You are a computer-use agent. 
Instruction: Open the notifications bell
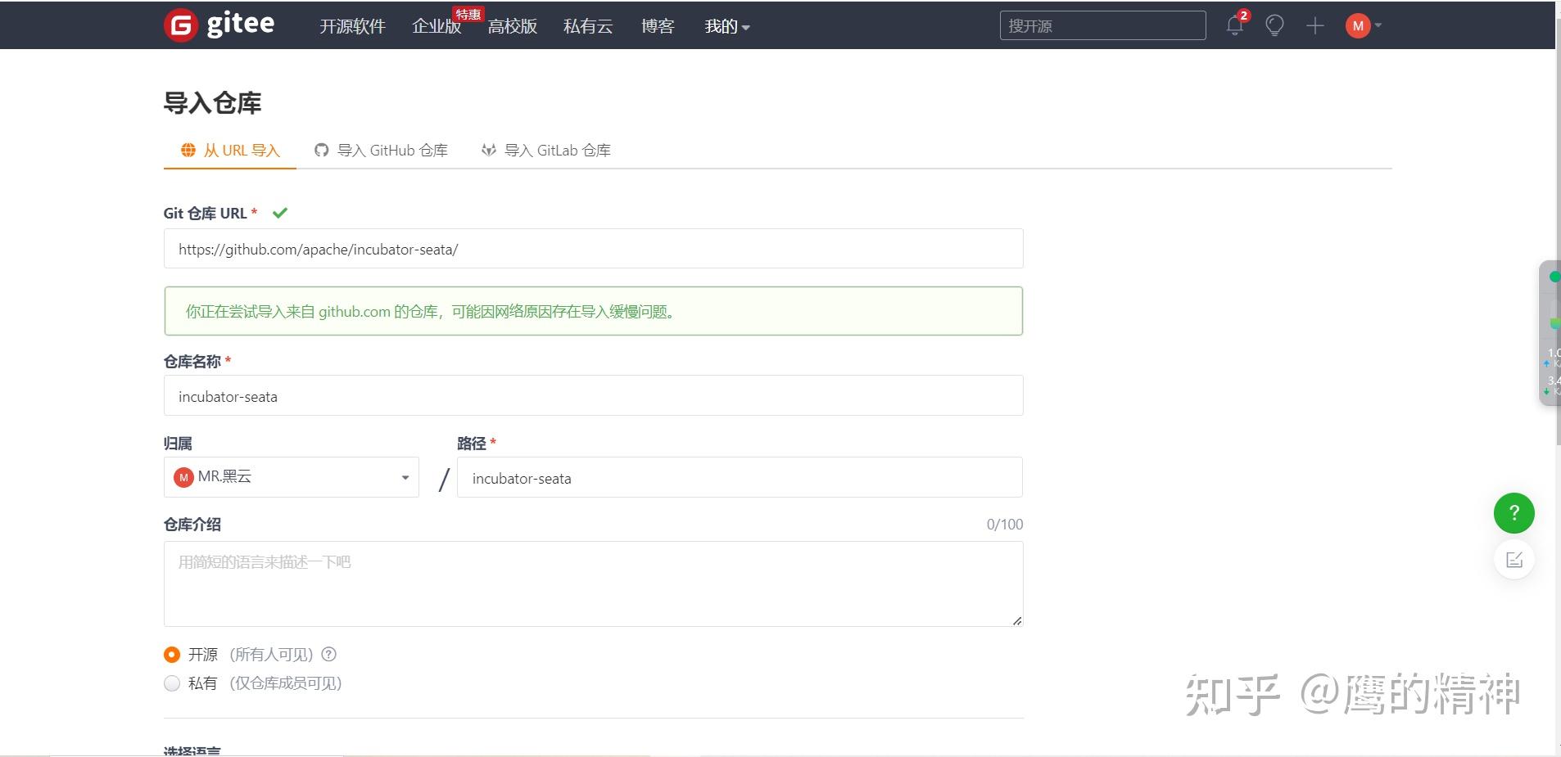click(1233, 25)
